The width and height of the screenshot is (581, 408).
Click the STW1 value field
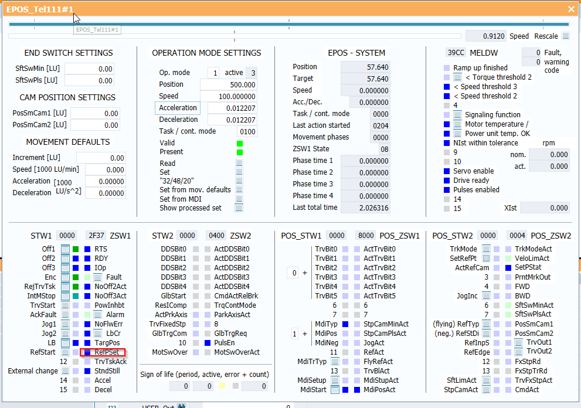(x=67, y=235)
